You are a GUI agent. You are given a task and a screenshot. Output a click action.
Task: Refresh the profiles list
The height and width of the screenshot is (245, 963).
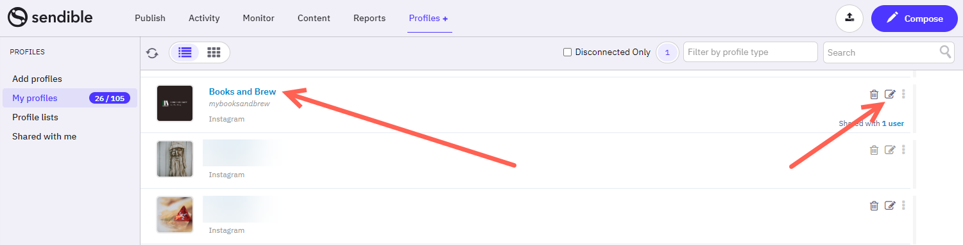pyautogui.click(x=153, y=52)
